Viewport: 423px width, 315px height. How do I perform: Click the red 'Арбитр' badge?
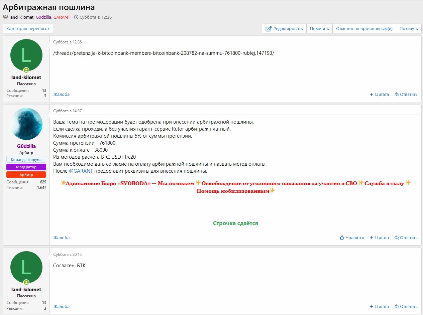coord(26,175)
